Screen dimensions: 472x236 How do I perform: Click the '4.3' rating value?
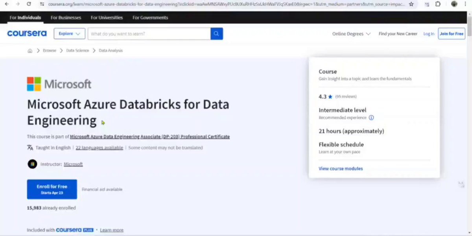click(323, 97)
